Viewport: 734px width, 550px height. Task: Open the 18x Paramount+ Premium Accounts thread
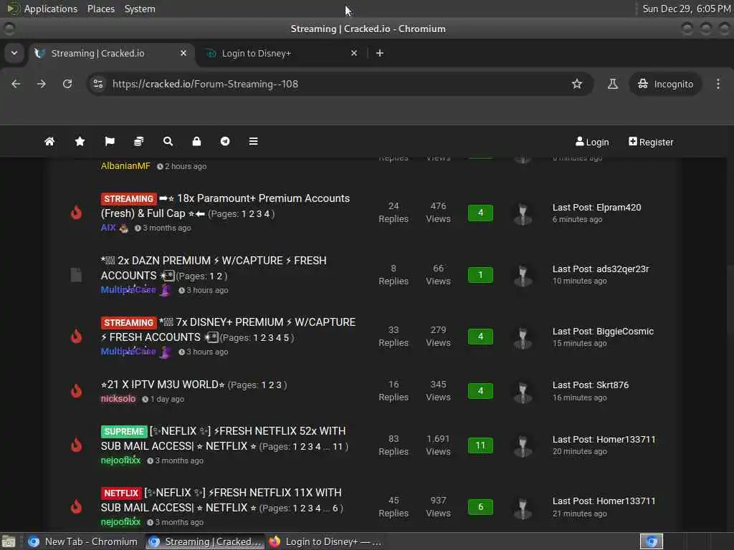(227, 206)
